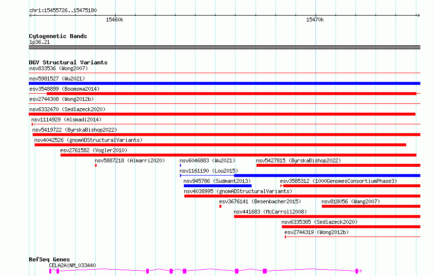Screen dimensions: 434x276
Task: Click the 15460k ruler position label
Action: [115, 20]
